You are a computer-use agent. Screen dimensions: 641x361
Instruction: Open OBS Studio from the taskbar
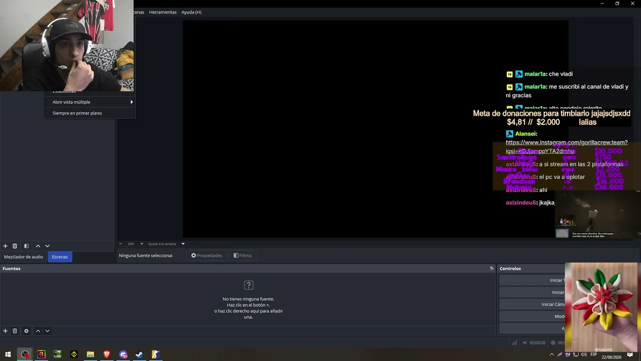(x=25, y=354)
